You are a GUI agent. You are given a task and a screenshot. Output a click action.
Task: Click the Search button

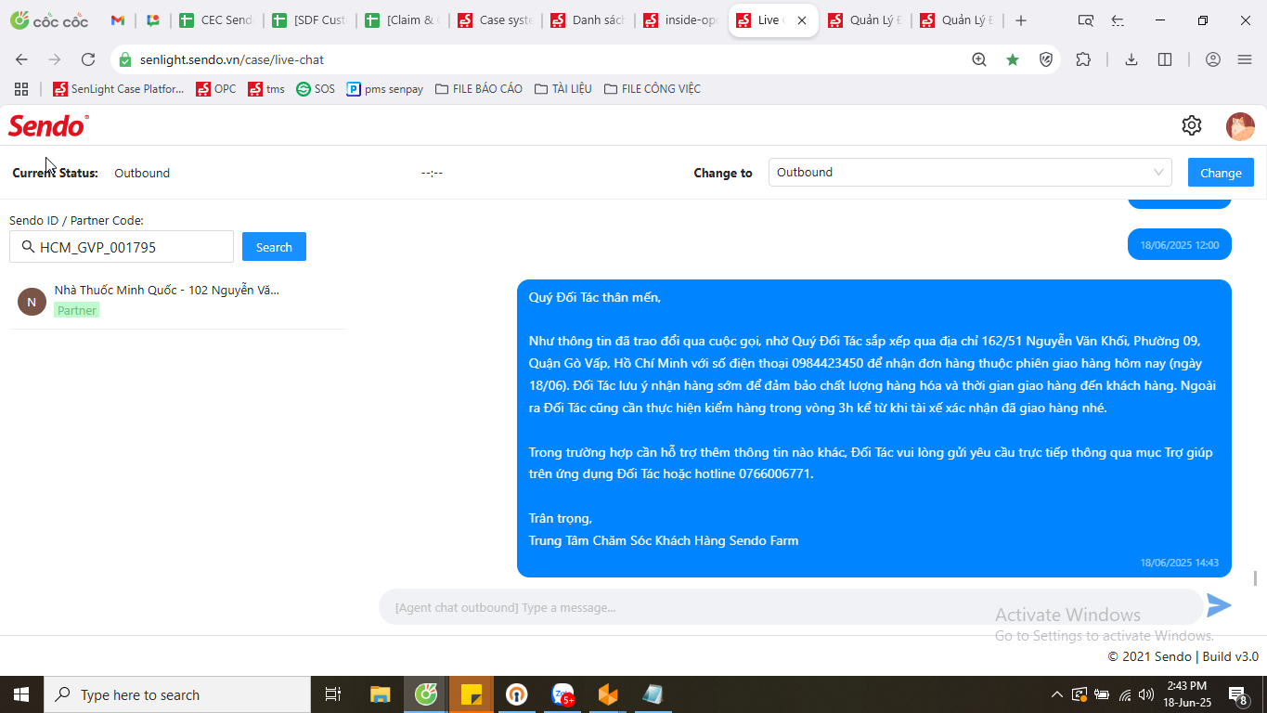click(x=274, y=247)
